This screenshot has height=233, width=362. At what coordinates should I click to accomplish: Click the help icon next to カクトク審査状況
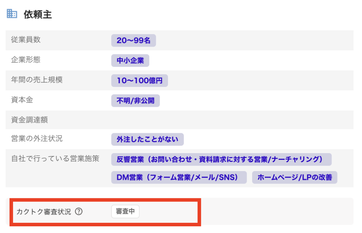click(x=79, y=212)
